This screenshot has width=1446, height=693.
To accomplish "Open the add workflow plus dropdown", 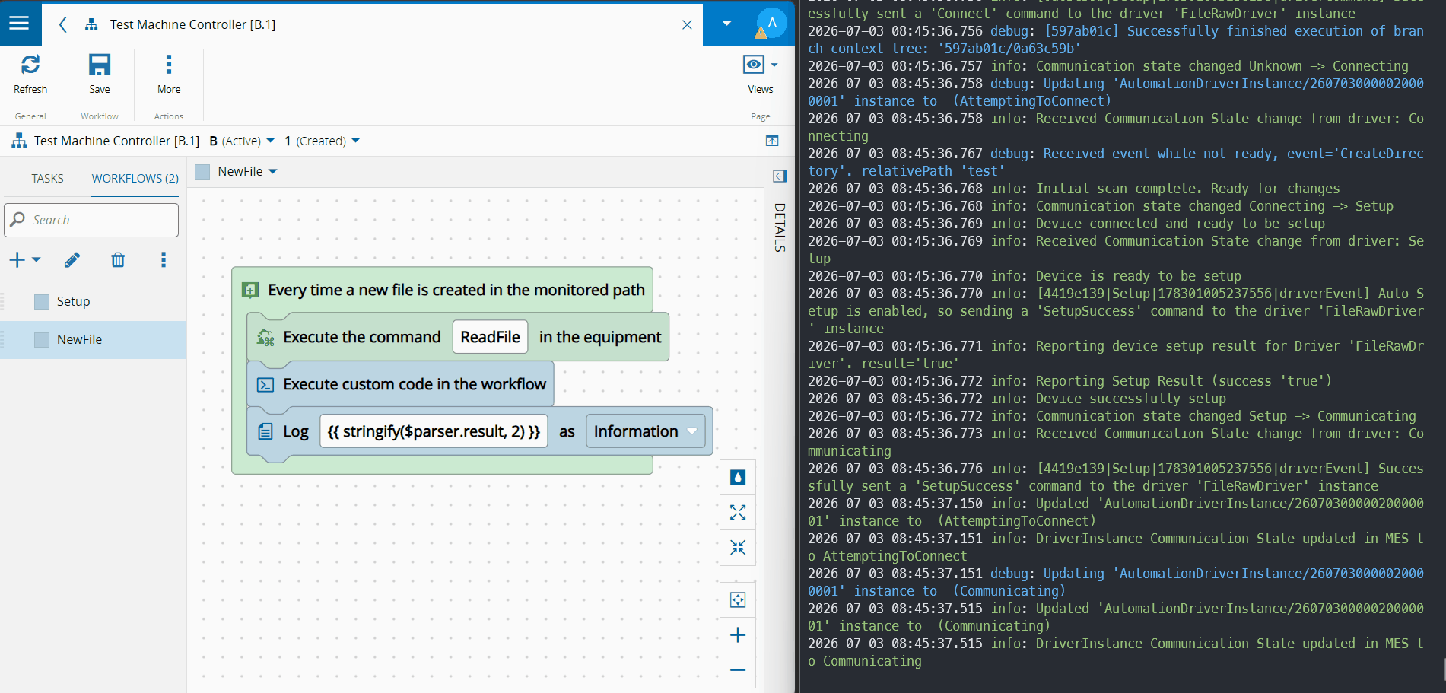I will point(24,260).
